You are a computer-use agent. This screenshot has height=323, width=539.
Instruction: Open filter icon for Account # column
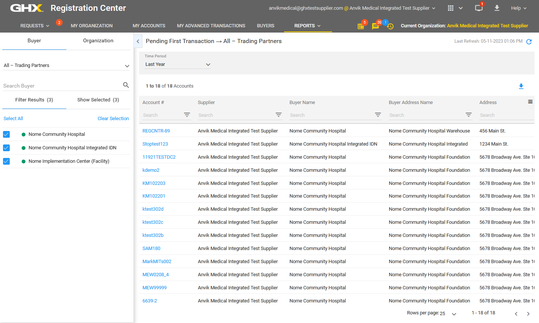point(187,115)
